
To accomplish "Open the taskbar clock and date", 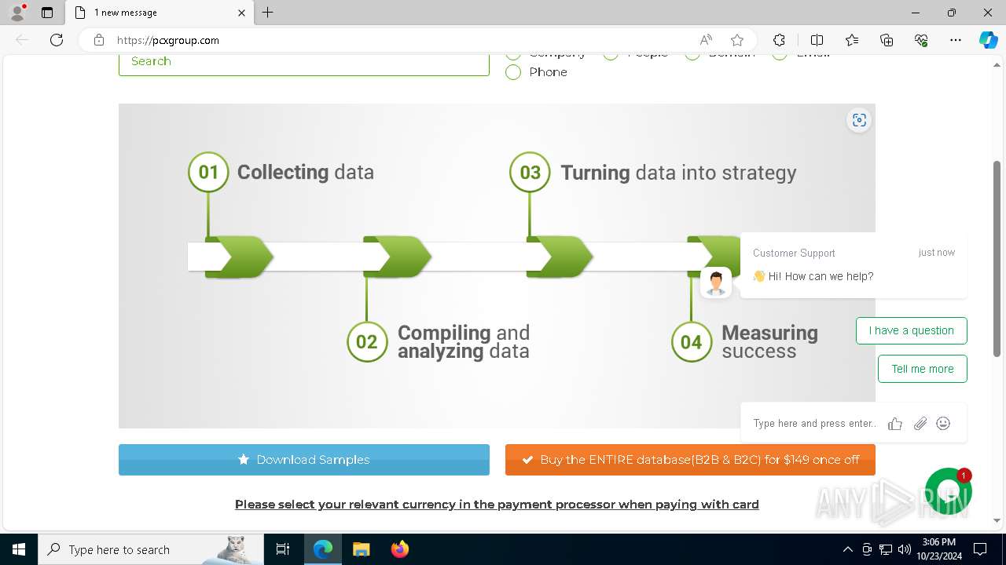I will 938,549.
